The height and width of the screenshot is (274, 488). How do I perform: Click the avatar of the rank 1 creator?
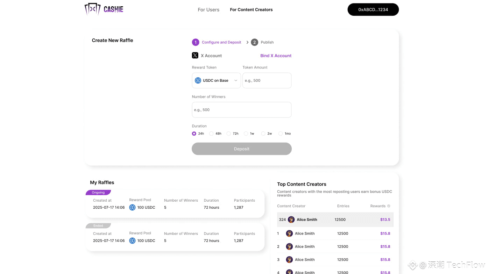(289, 233)
